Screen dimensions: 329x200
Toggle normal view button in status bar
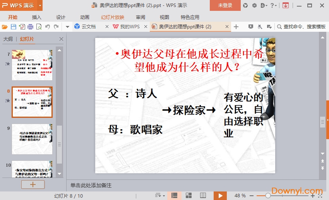(175, 195)
